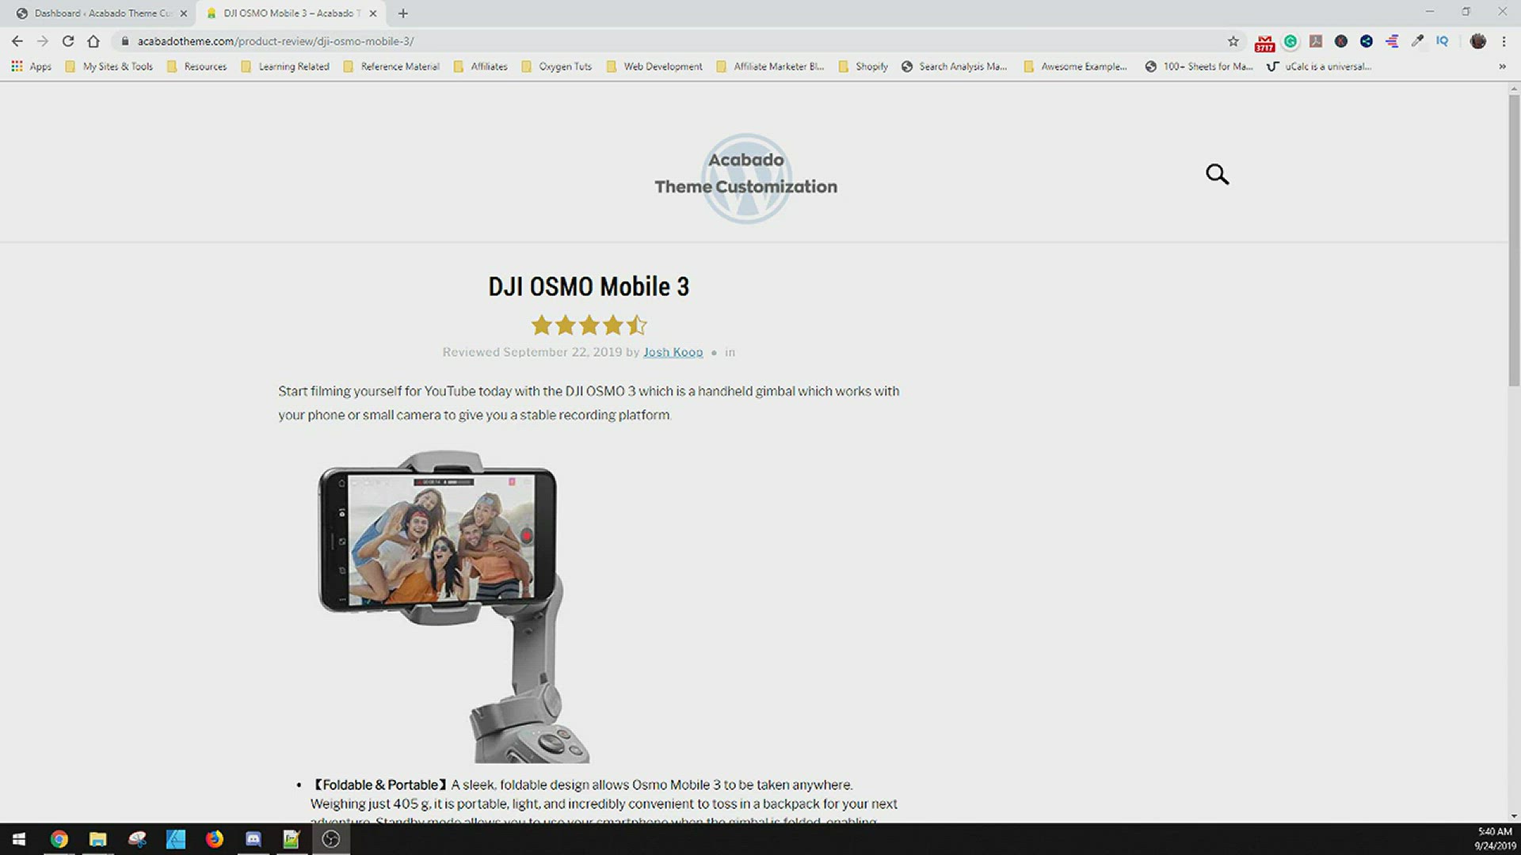Screen dimensions: 1521x855
Task: Close the Dashboard Acabado Theme tab
Action: [183, 13]
